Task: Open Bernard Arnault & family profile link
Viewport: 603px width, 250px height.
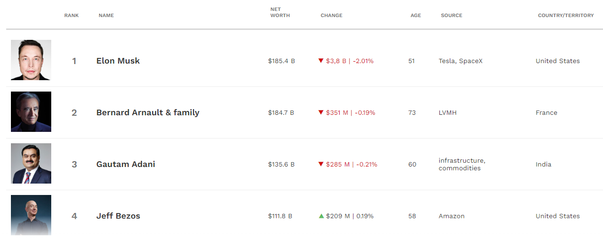Action: pyautogui.click(x=148, y=112)
